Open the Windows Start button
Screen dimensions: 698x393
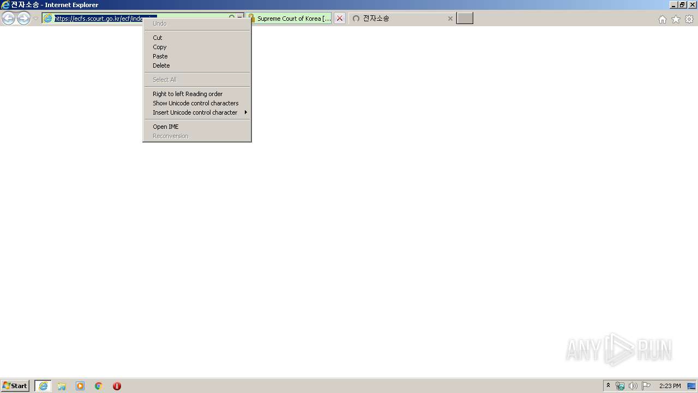point(15,386)
